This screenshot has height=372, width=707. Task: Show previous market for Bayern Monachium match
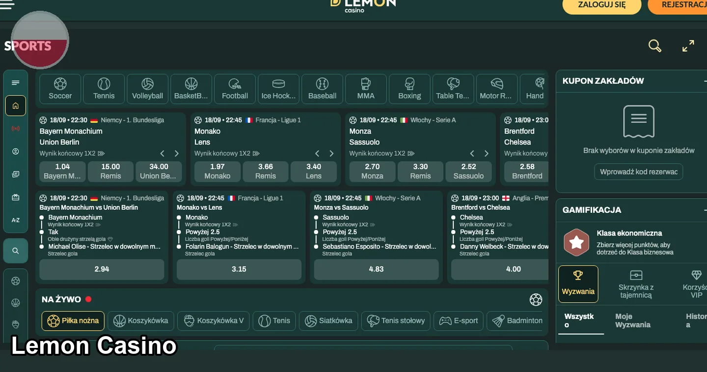tap(163, 153)
